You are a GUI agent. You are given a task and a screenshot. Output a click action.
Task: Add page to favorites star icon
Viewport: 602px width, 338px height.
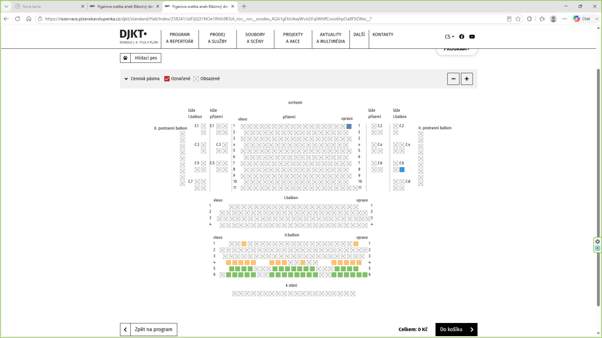[x=518, y=19]
